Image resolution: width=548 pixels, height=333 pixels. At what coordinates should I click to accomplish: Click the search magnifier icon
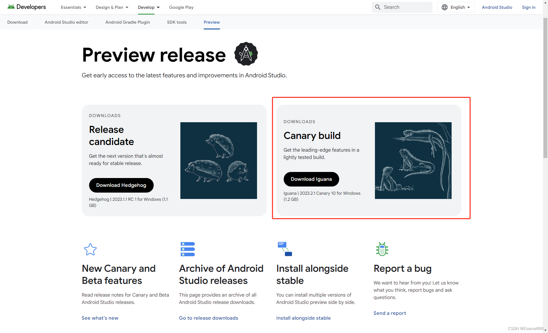[378, 7]
